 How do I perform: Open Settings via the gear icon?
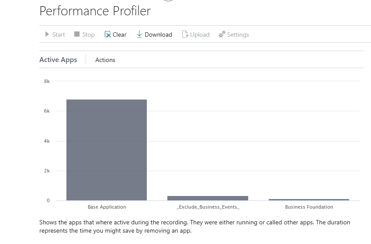(x=222, y=34)
